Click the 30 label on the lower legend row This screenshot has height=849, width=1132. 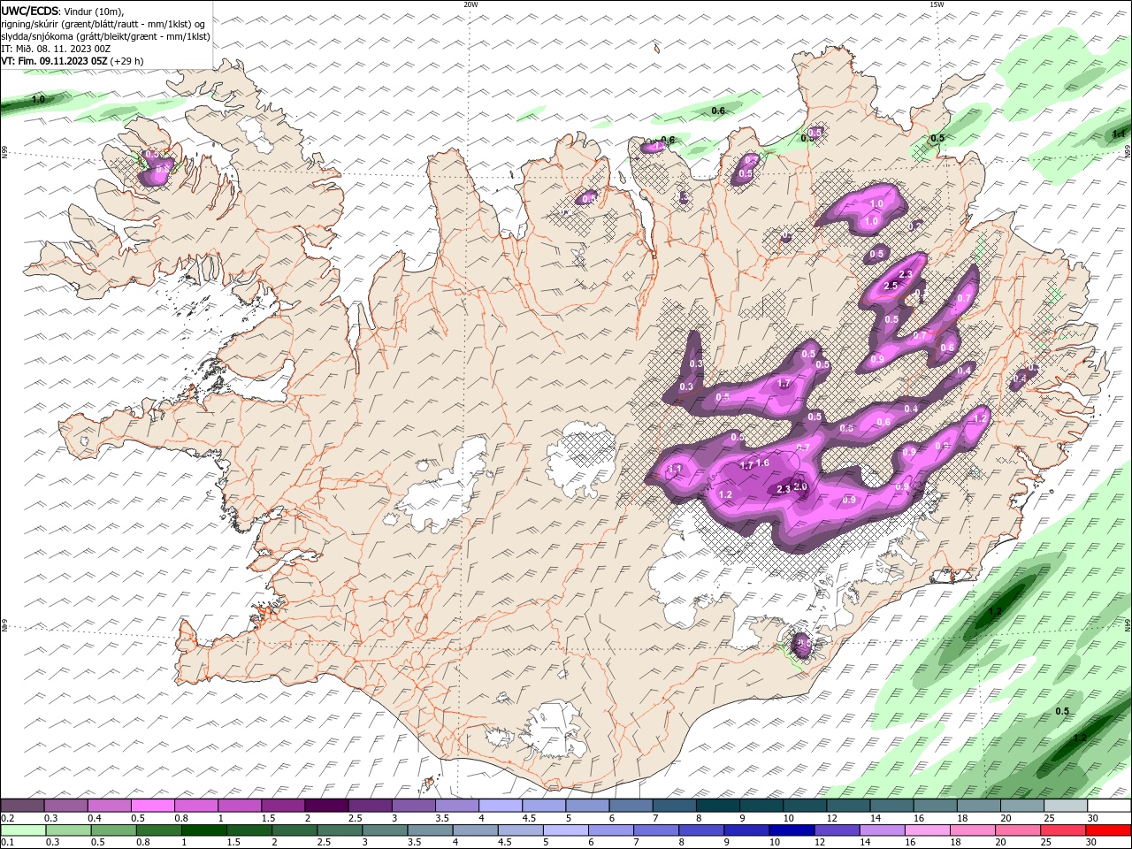pos(1090,843)
